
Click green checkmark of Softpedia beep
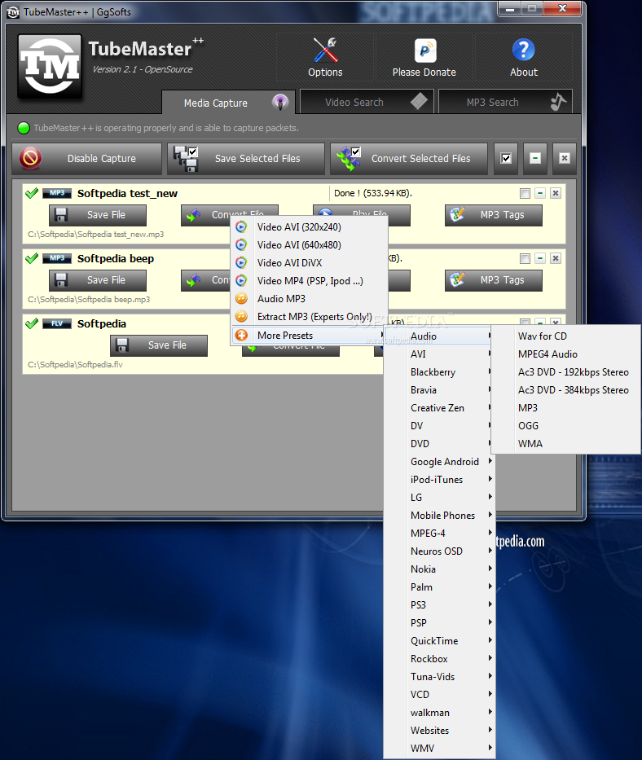[x=32, y=258]
